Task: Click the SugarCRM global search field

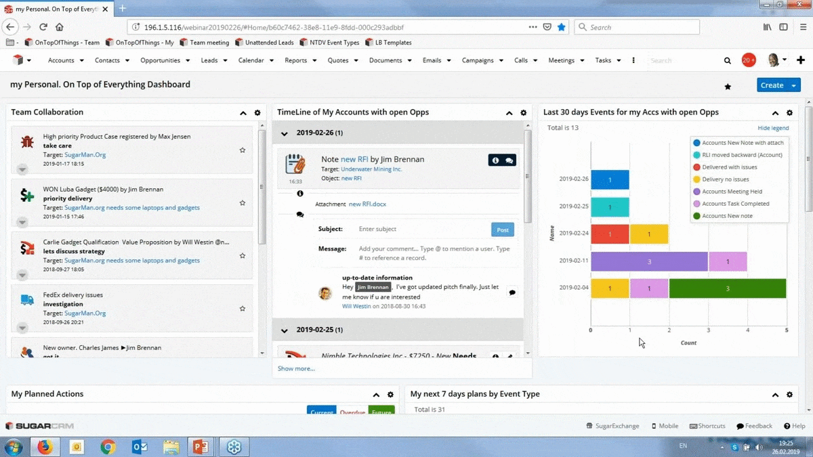Action: (683, 60)
